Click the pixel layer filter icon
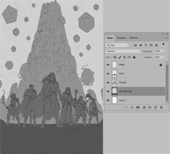The height and width of the screenshot is (154, 170). [x=135, y=45]
